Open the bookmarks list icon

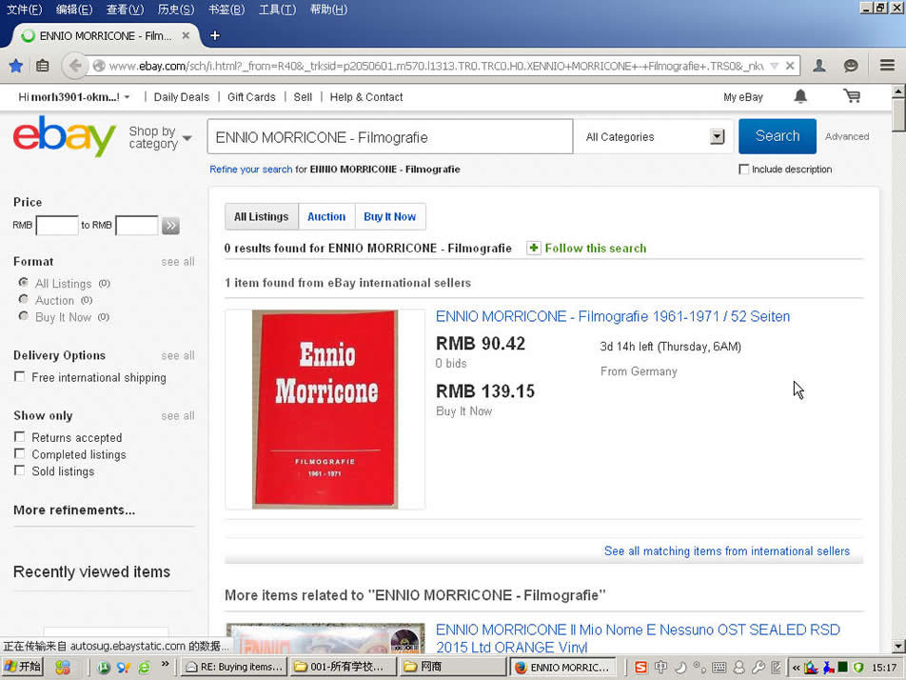(x=42, y=66)
